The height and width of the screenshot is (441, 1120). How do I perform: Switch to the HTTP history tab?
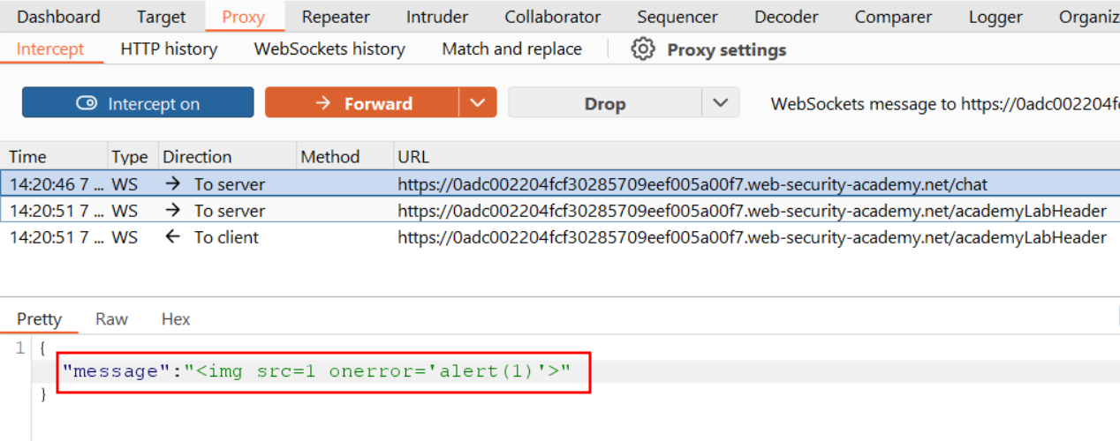169,49
